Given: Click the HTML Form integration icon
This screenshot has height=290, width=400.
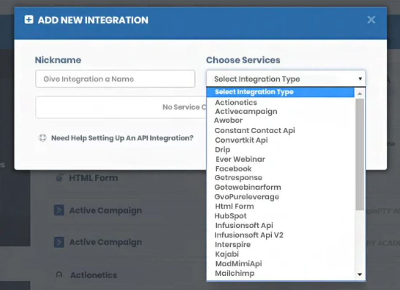Looking at the screenshot, I should tap(59, 178).
